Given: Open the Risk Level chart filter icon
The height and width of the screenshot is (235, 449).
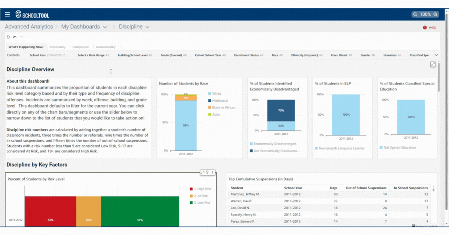Looking at the screenshot, I should (207, 173).
